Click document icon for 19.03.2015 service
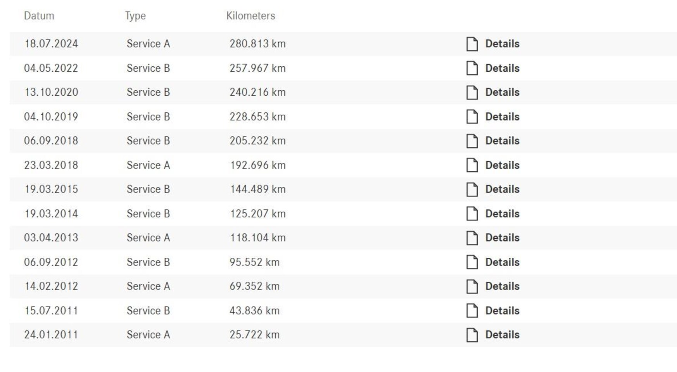This screenshot has width=677, height=372. [x=472, y=189]
